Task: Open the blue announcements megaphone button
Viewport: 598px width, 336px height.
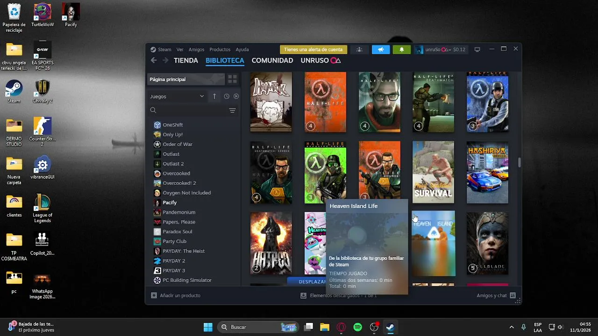Action: pos(381,49)
